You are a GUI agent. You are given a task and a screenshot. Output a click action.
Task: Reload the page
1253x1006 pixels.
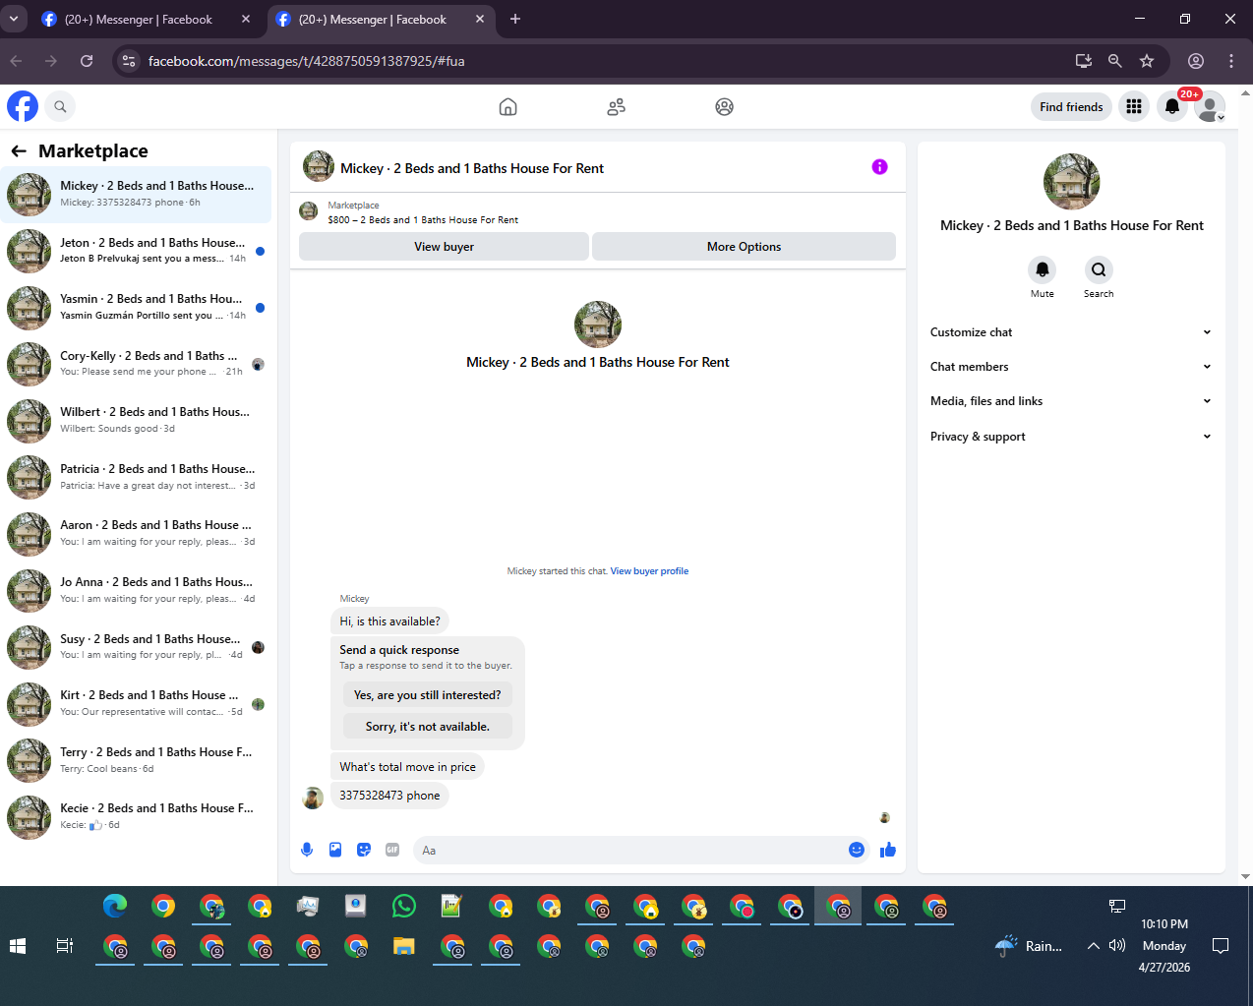coord(87,61)
